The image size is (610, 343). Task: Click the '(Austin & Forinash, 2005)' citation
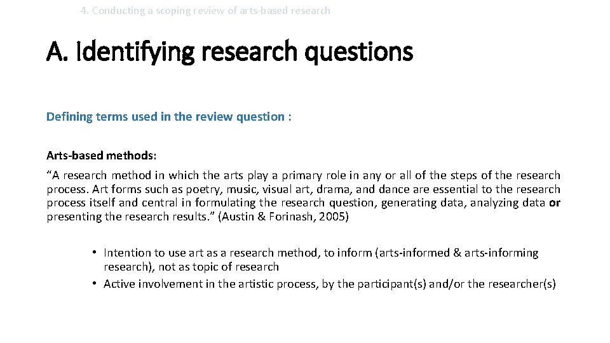[293, 217]
